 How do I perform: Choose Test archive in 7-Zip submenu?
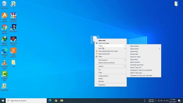click(x=144, y=60)
